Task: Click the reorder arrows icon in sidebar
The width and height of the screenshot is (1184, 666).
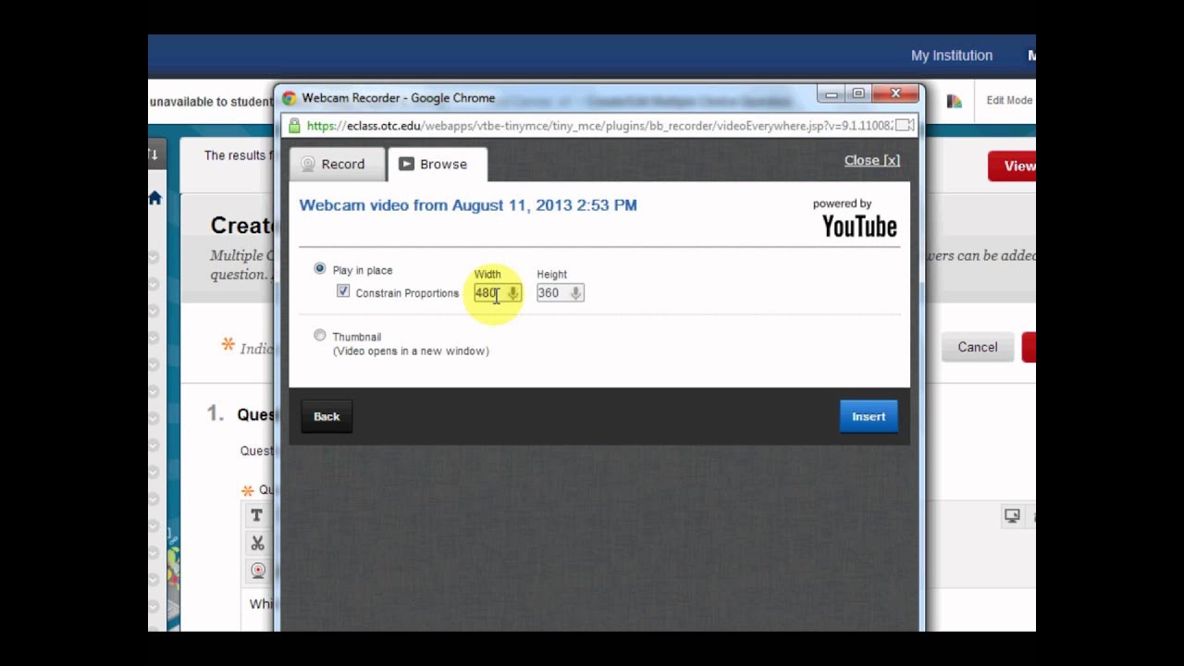Action: pos(154,155)
